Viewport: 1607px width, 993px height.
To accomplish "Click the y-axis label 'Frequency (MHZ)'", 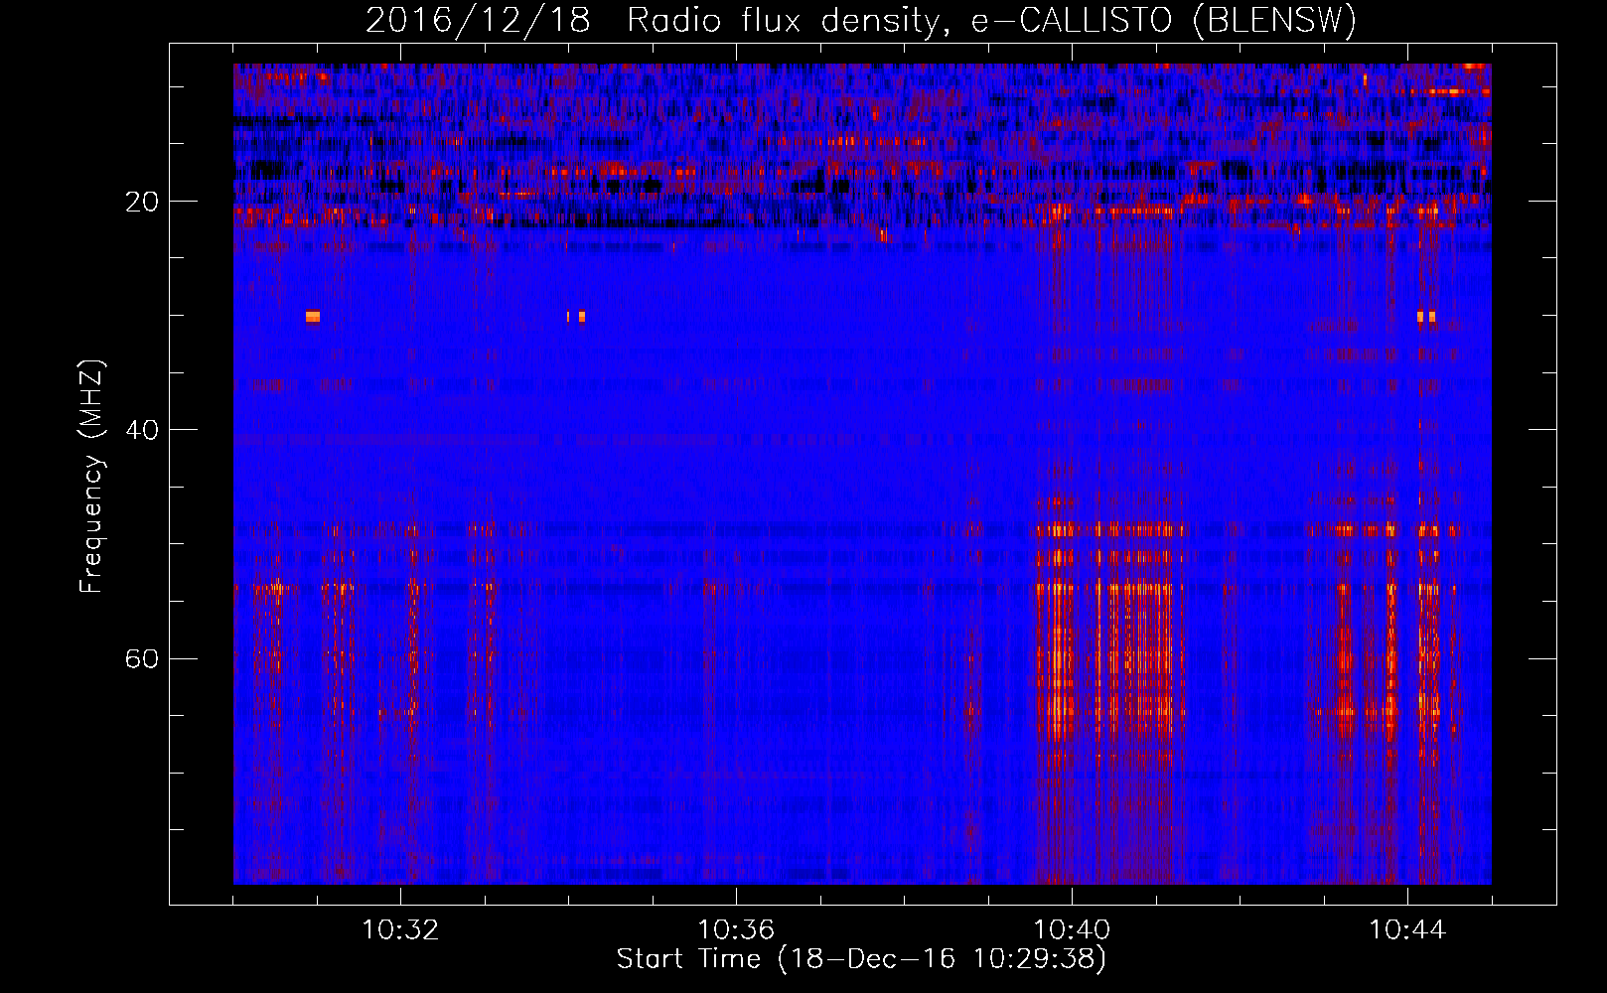I will [x=90, y=477].
